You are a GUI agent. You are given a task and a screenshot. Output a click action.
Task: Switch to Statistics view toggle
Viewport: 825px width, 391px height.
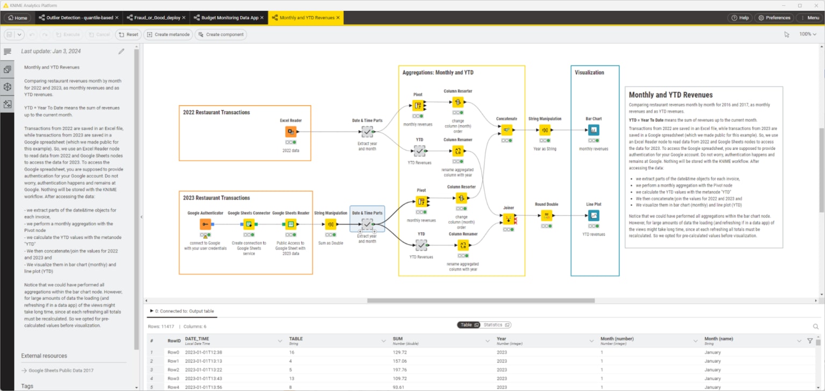point(496,325)
